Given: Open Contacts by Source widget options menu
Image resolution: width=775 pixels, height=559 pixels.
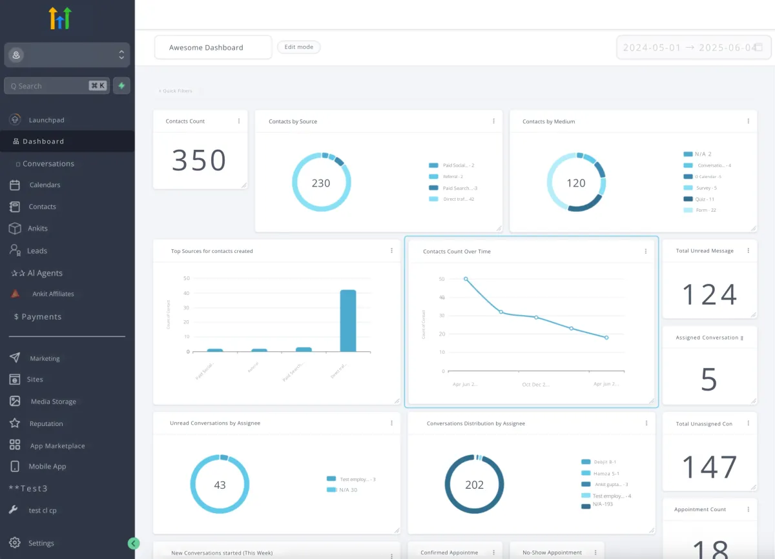Looking at the screenshot, I should click(494, 121).
